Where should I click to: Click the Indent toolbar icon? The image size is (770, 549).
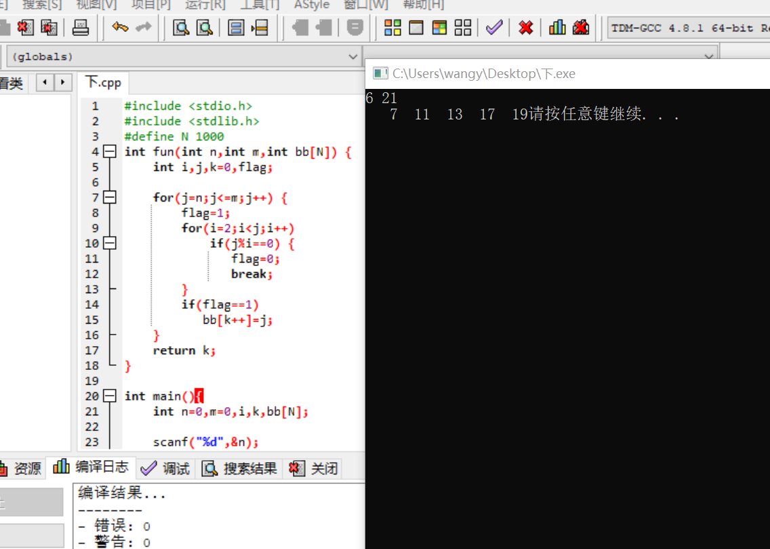[300, 28]
